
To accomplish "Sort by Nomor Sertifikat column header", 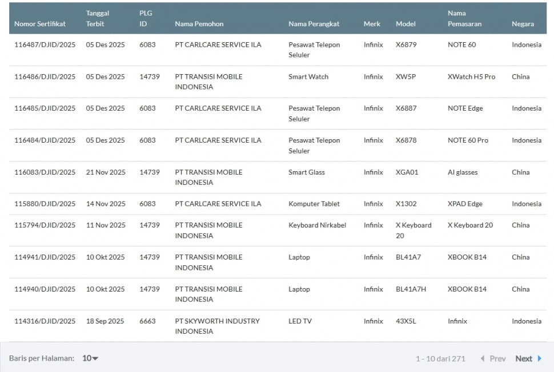I will point(40,24).
